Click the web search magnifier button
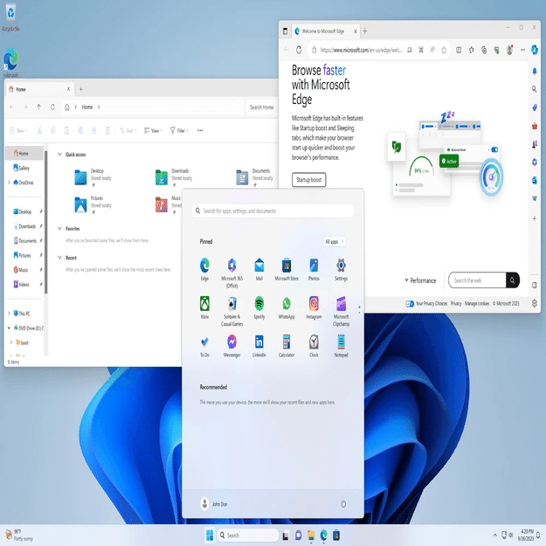 pyautogui.click(x=513, y=280)
